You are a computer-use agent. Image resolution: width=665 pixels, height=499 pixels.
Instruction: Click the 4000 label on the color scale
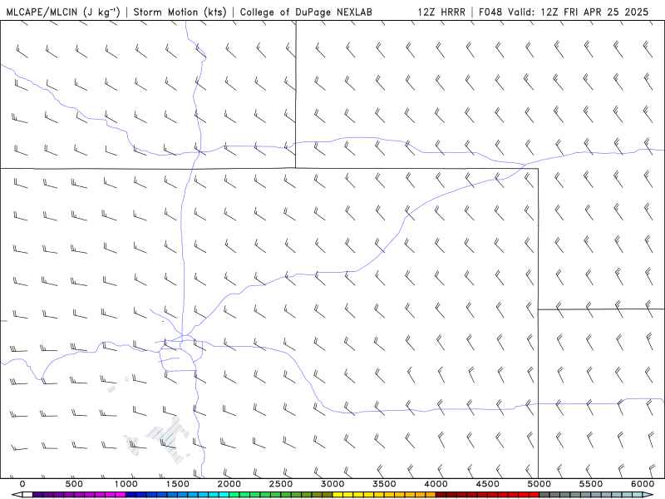(436, 484)
